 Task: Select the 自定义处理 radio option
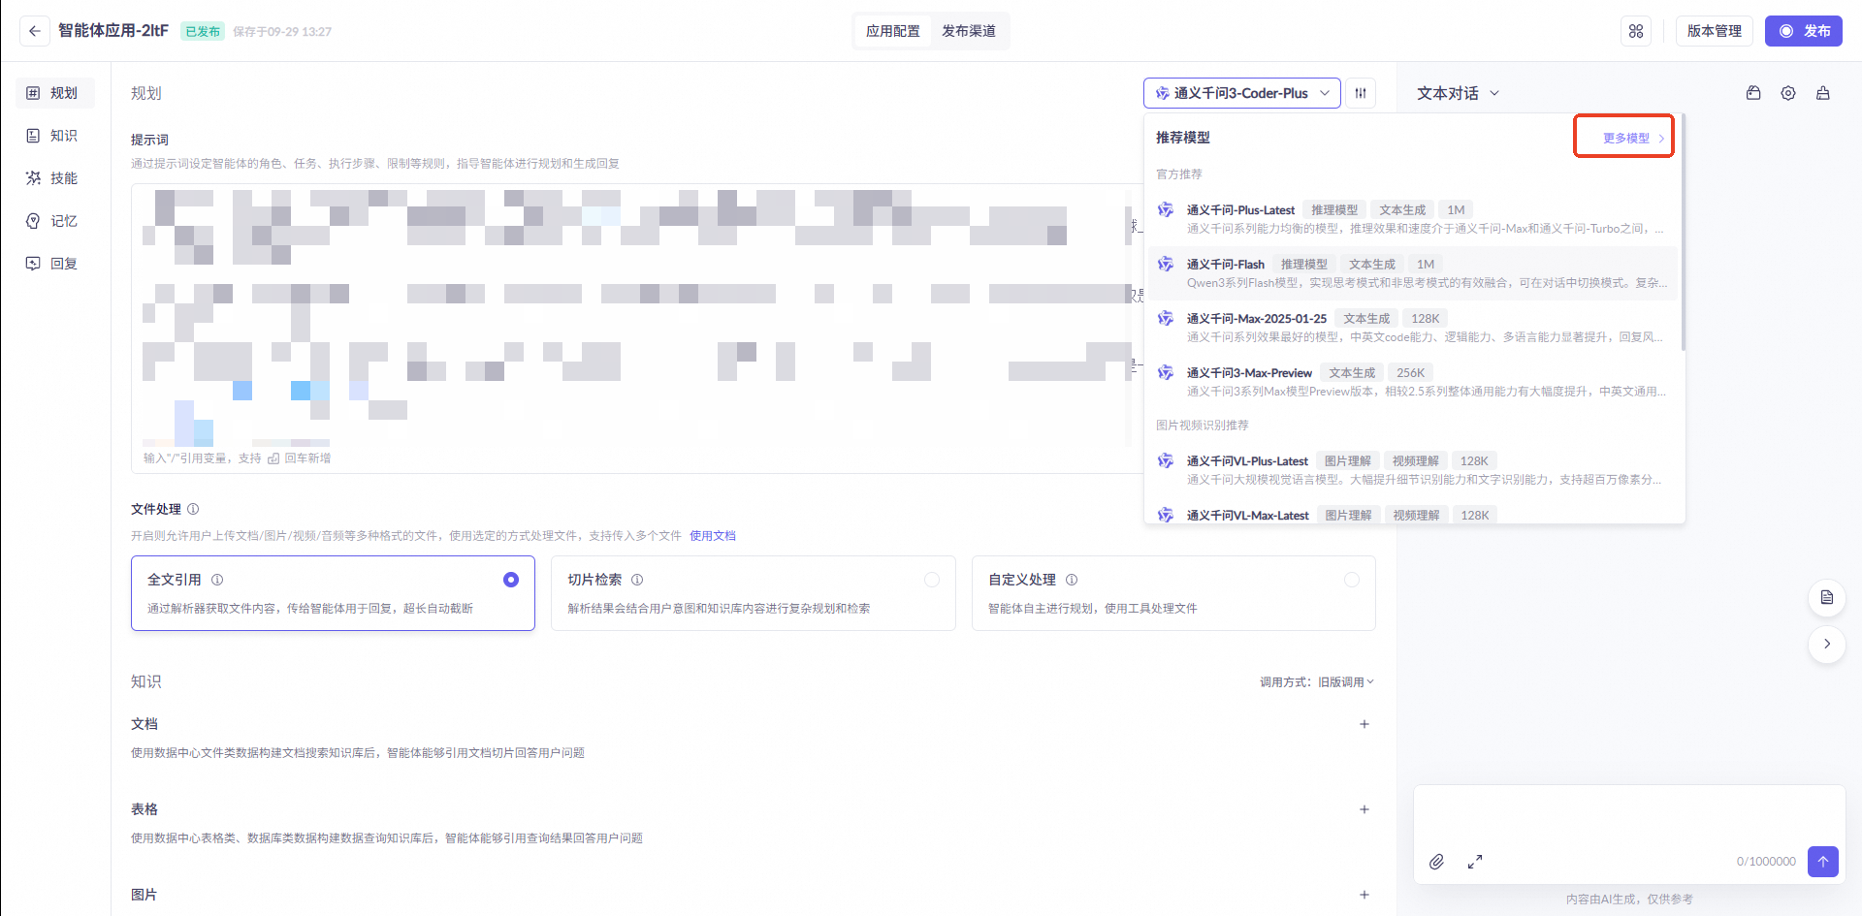point(1352,580)
